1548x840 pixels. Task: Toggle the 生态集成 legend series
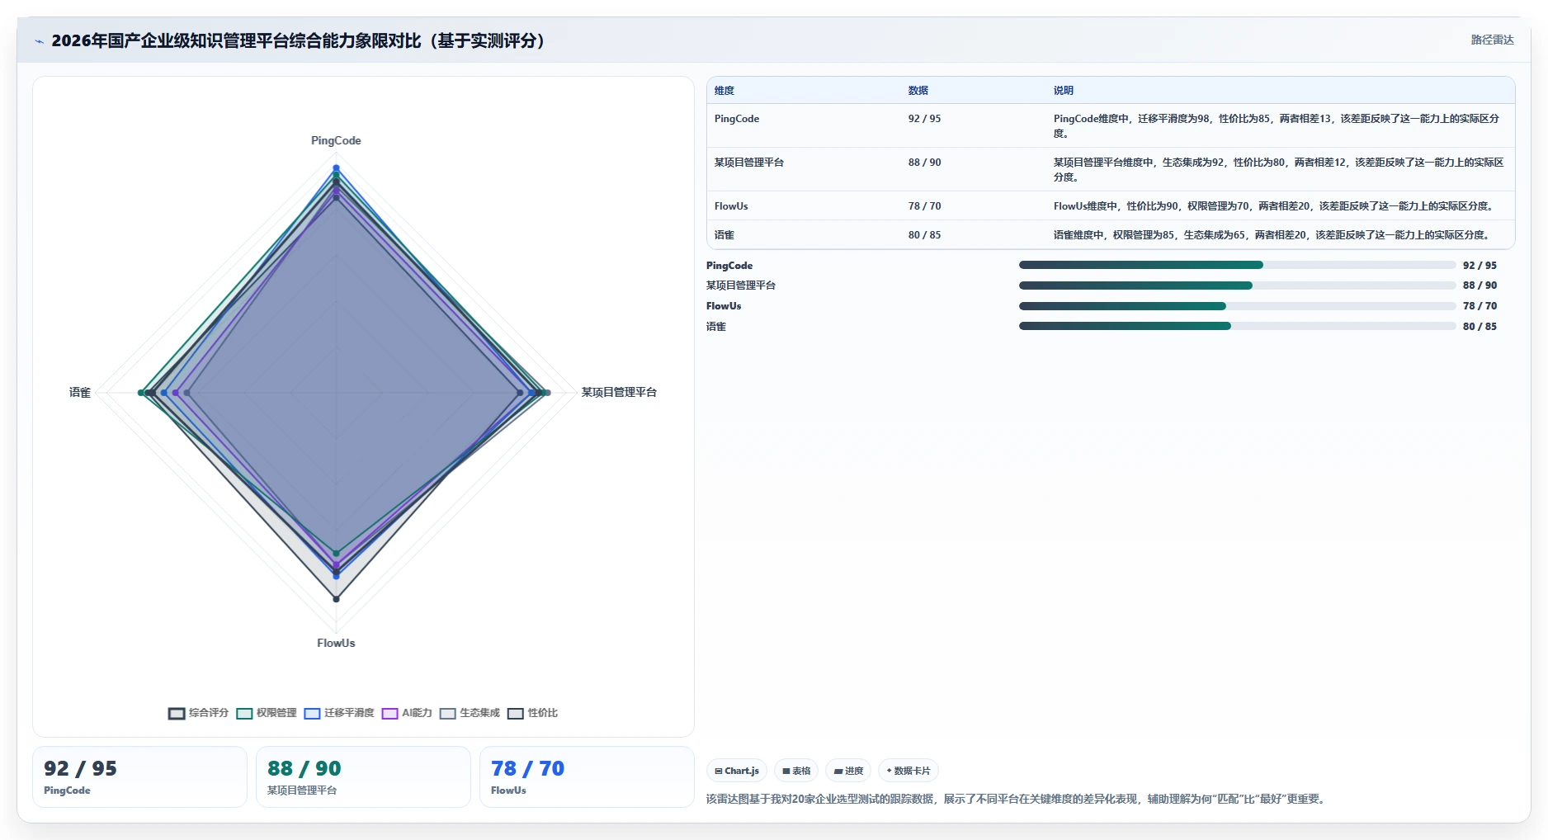pyautogui.click(x=470, y=713)
